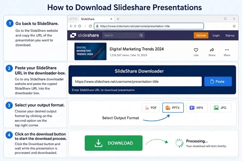This screenshot has width=242, height=161.
Task: Click the Digital Marketing Trends 2024 title
Action: (x=137, y=49)
